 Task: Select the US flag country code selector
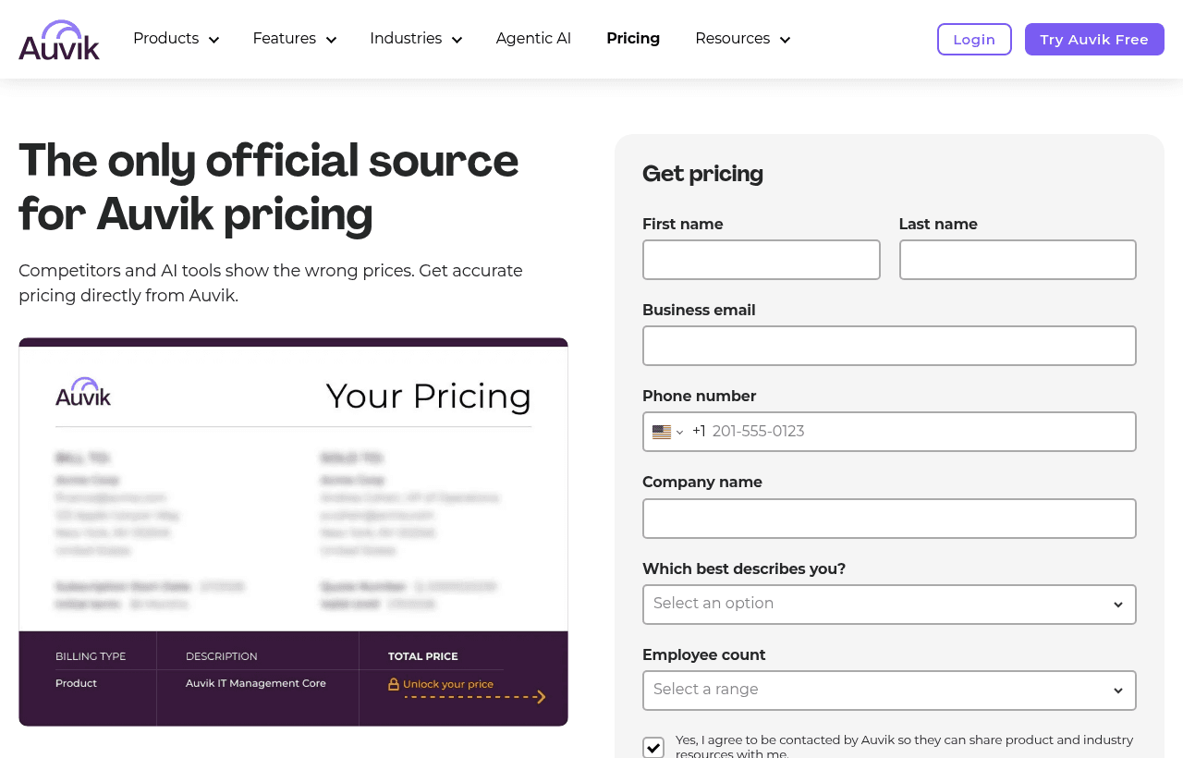[x=667, y=432]
